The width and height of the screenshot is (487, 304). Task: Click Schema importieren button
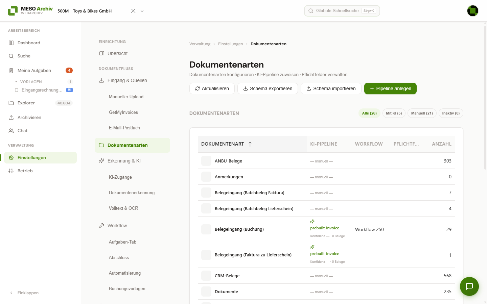(331, 88)
